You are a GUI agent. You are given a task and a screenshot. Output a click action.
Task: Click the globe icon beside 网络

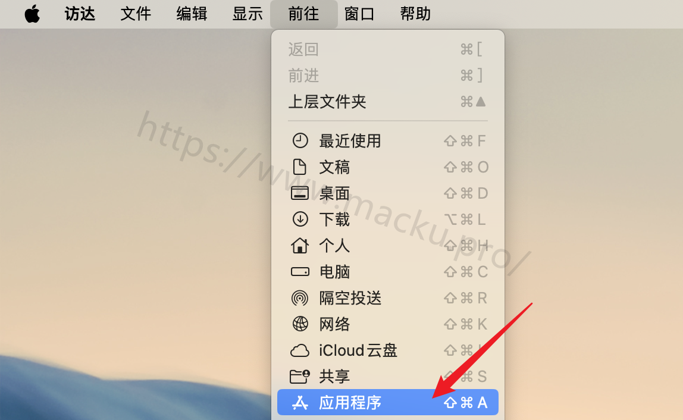tap(300, 324)
